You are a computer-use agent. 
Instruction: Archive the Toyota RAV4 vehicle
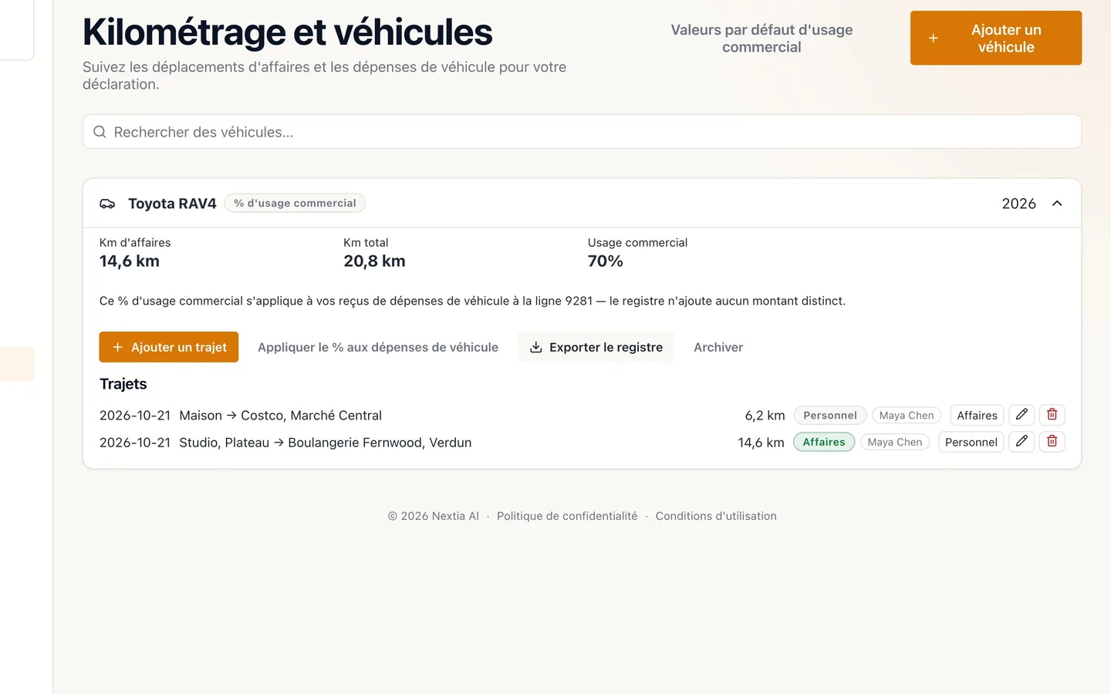point(718,347)
